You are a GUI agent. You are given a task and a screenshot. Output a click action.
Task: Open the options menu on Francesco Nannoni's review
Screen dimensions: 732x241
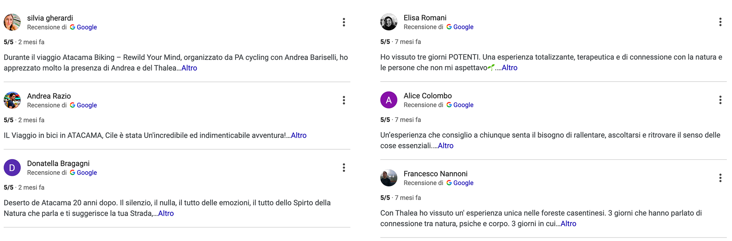(x=720, y=178)
